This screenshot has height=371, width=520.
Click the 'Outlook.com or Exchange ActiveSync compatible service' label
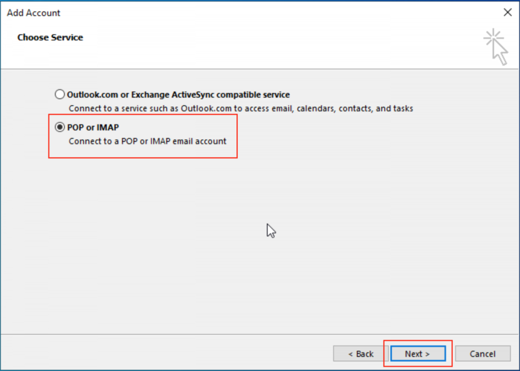coord(178,95)
